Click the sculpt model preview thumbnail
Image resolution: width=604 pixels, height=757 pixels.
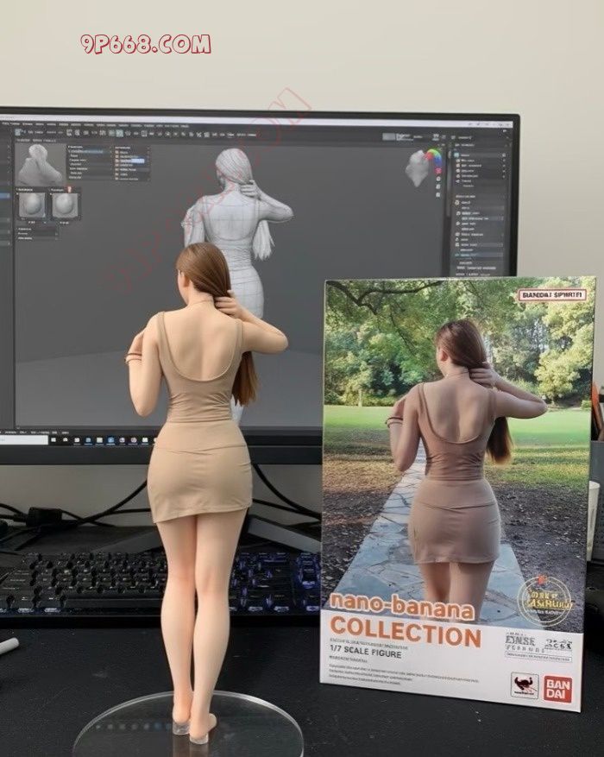pyautogui.click(x=40, y=162)
